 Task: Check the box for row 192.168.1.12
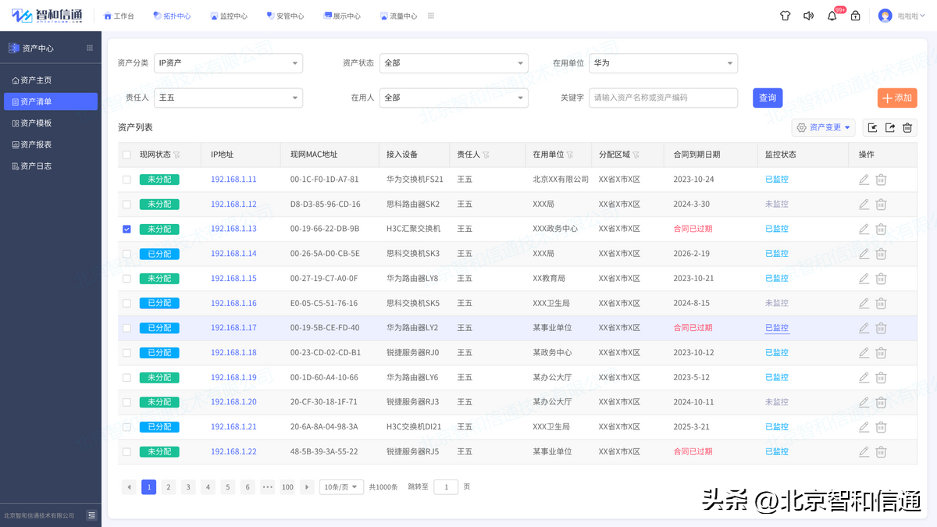pyautogui.click(x=126, y=204)
